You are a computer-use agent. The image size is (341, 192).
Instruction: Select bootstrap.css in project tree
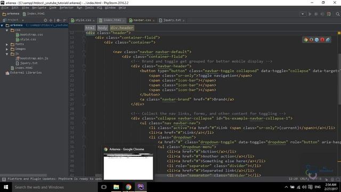coord(29,35)
